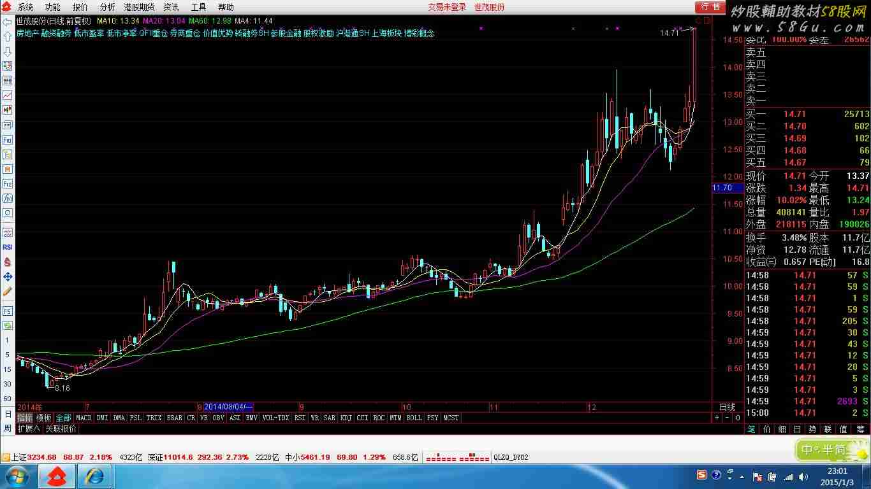Select the 全部 indicator tab
871x489 pixels.
pos(64,418)
